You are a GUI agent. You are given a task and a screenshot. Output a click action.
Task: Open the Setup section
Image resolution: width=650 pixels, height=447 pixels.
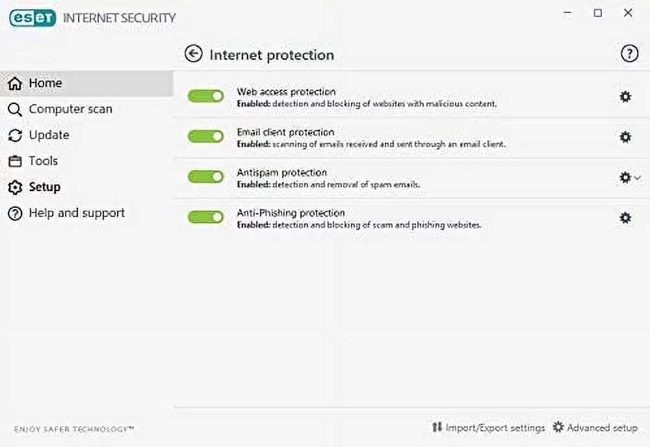(x=44, y=187)
